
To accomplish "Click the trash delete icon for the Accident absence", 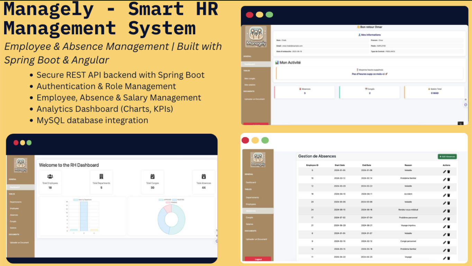I will point(450,195).
